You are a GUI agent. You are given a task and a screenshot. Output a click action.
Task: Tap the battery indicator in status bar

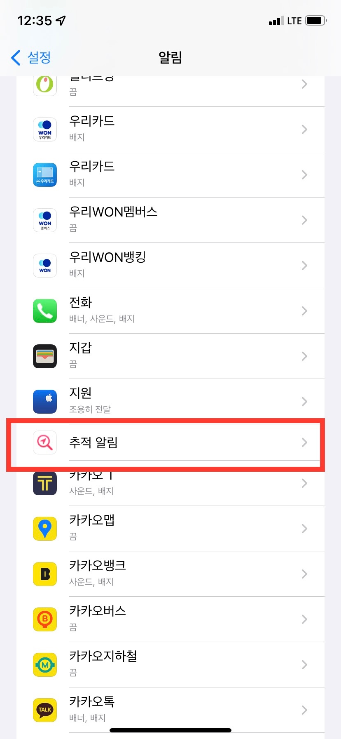(316, 21)
